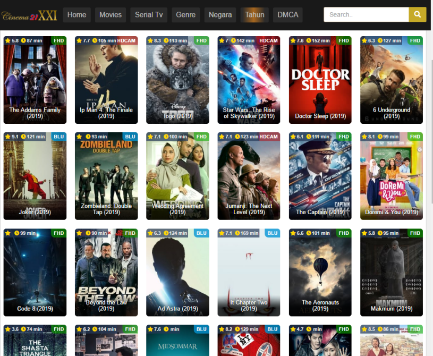Click the clock icon on Wedding Agreement
This screenshot has height=356, width=433.
click(166, 137)
